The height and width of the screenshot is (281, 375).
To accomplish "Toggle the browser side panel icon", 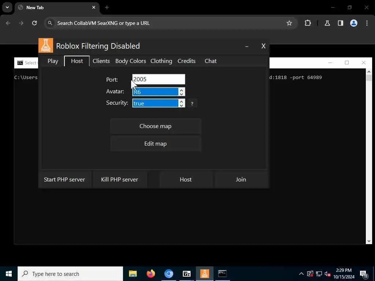I will point(341,23).
